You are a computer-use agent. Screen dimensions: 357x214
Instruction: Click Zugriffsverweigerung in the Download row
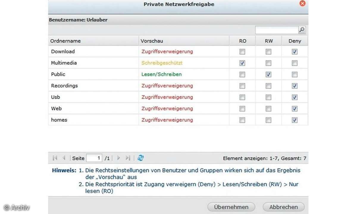point(167,51)
